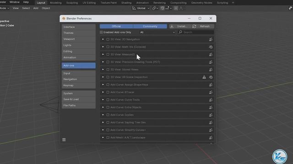Enable the 3D Navigation add-on checkbox
The width and height of the screenshot is (293, 164).
pos(108,40)
